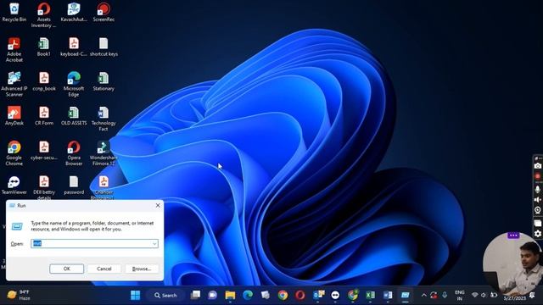543x305 pixels.
Task: Select the Stationary Excel file icon
Action: tap(104, 81)
